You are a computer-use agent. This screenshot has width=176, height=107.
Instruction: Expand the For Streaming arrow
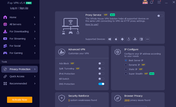(35, 39)
